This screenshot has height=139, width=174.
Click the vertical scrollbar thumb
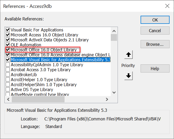point(114,37)
